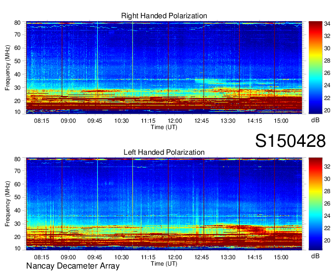The width and height of the screenshot is (336, 272).
Task: Click the Left Handed plot's 12:45 time tick
Action: point(202,257)
